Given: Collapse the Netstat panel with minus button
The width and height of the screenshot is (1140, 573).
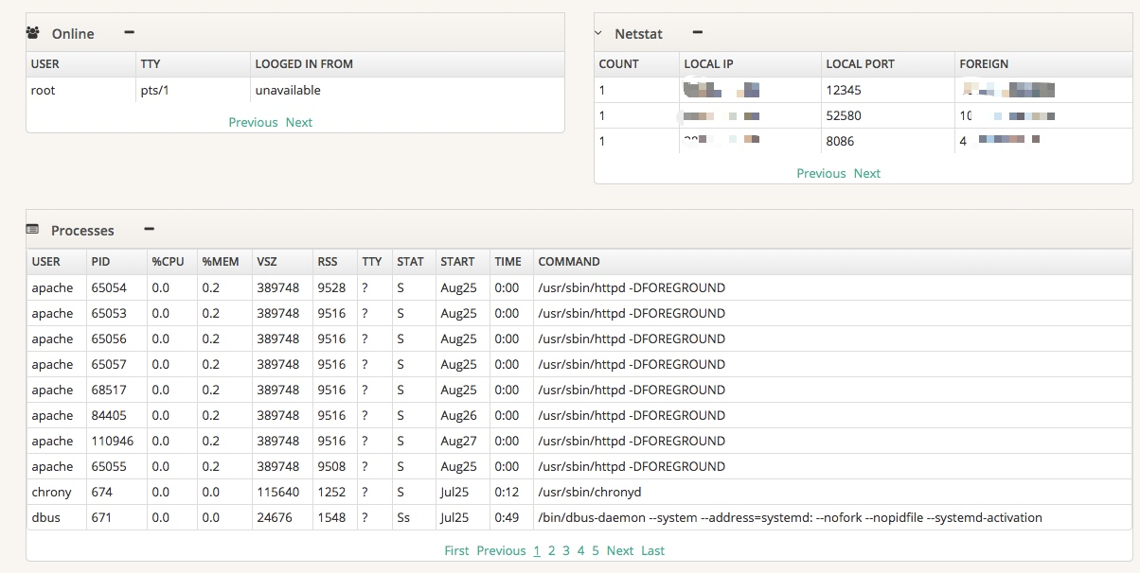Looking at the screenshot, I should pyautogui.click(x=698, y=33).
